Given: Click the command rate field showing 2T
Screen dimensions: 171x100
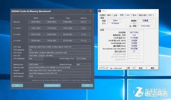Looking at the screenshot, I should point(134,51).
